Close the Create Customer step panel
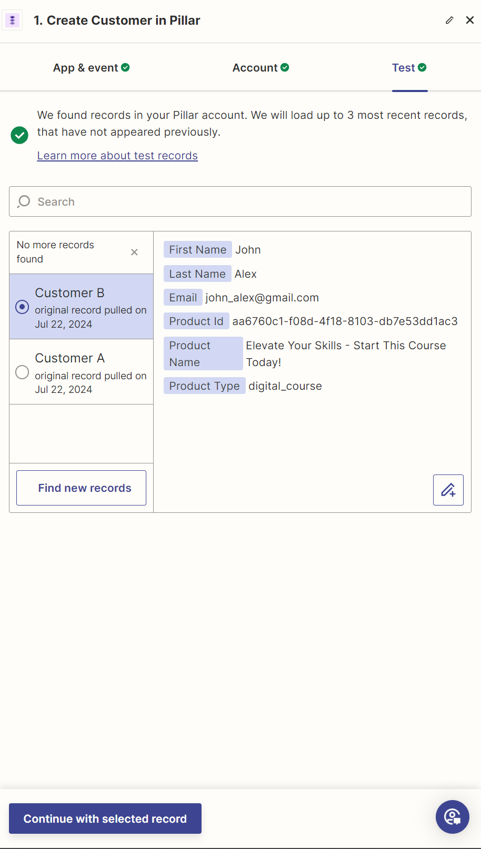The width and height of the screenshot is (481, 849). point(470,21)
